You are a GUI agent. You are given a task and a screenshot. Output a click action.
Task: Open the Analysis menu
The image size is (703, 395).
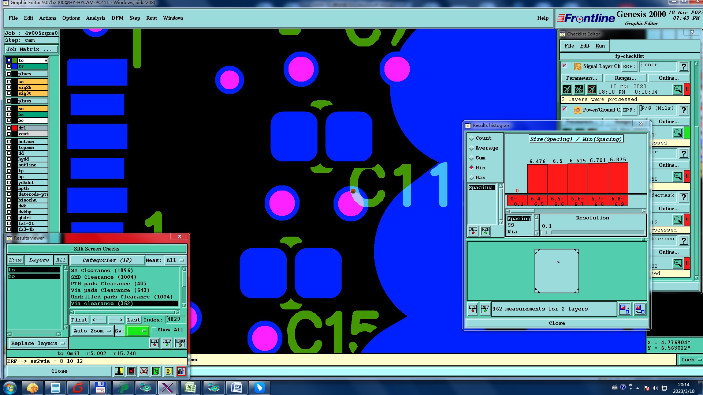pos(95,18)
